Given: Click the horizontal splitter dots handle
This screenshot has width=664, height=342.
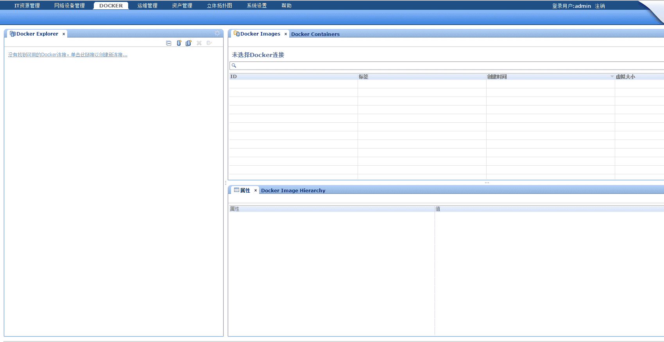Looking at the screenshot, I should (x=487, y=183).
